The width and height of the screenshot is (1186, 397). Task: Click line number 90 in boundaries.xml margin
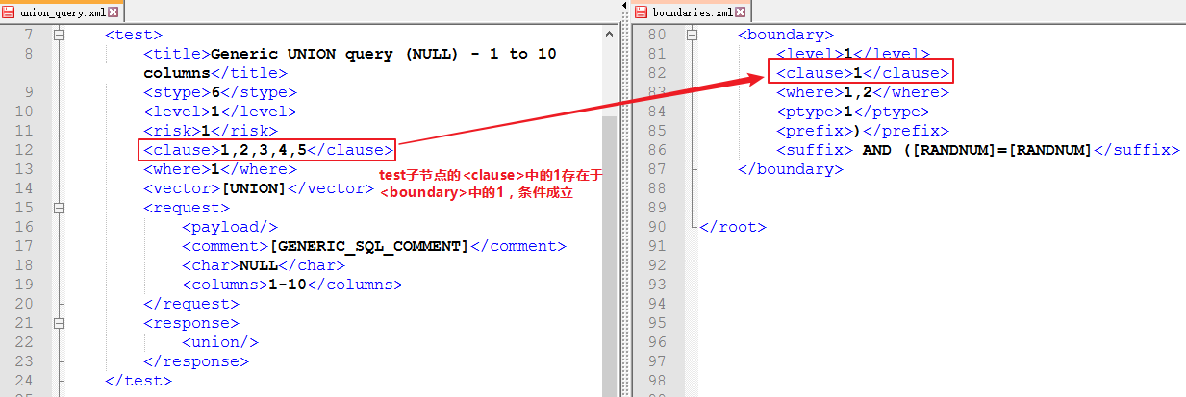tap(657, 227)
